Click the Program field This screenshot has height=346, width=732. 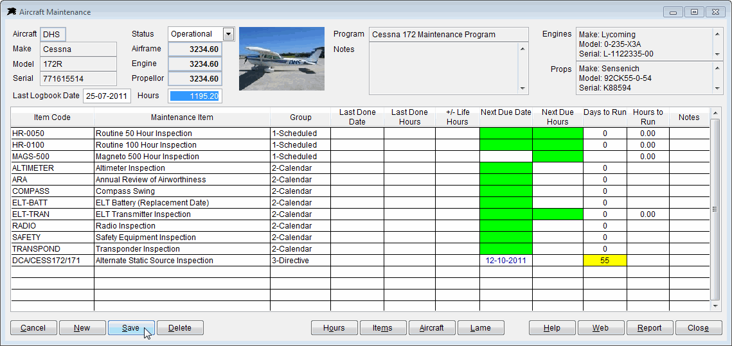pyautogui.click(x=449, y=35)
